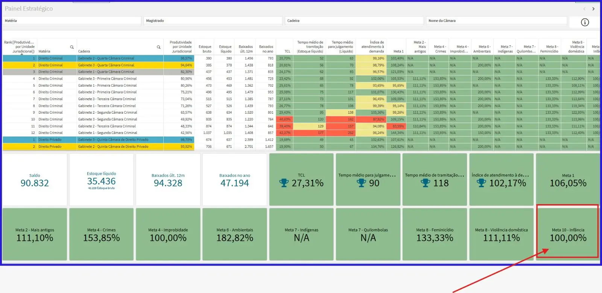Click the trophy icon in TCL tile

[284, 183]
